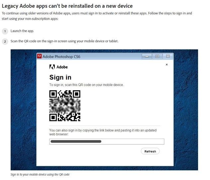Click 'Scan the QR code on the sign-in screen' text
The height and width of the screenshot is (180, 210).
64,41
